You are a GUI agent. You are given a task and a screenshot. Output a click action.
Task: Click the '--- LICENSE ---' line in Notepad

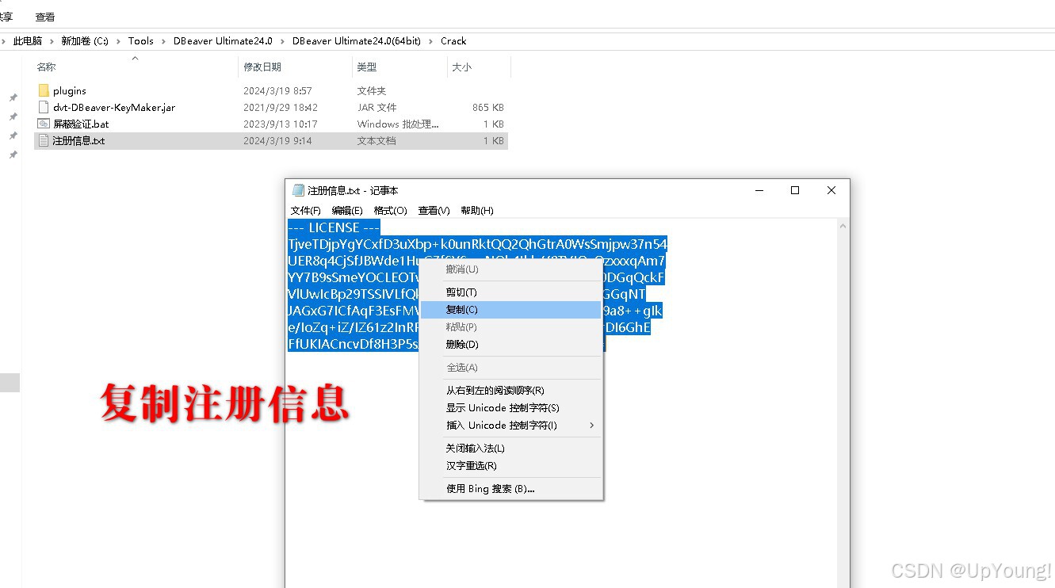pyautogui.click(x=334, y=227)
